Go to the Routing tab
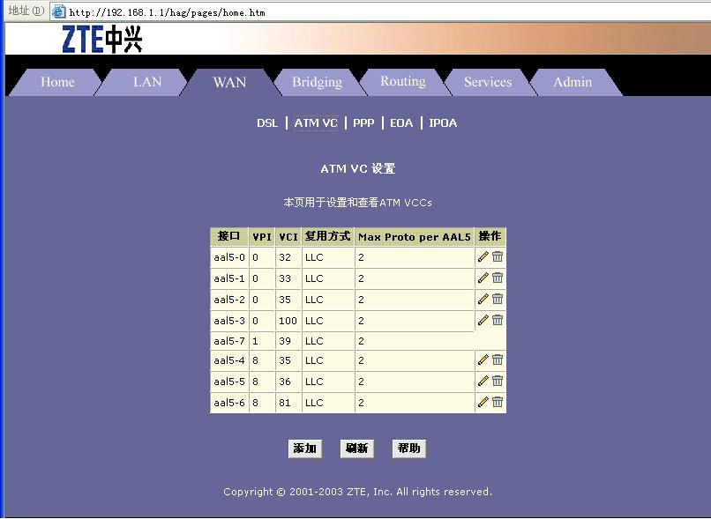The image size is (711, 519). (x=402, y=82)
